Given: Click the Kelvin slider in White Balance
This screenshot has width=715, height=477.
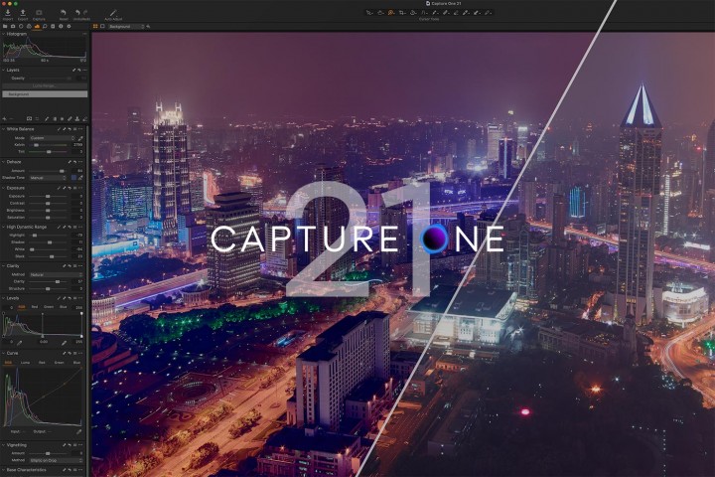Looking at the screenshot, I should click(x=50, y=145).
